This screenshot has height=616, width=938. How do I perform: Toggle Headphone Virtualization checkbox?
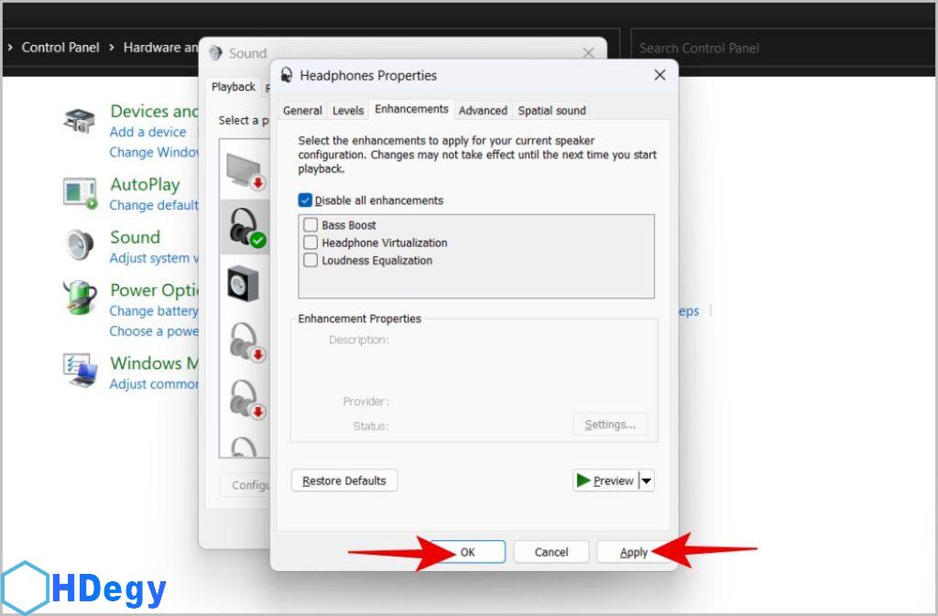[x=311, y=243]
